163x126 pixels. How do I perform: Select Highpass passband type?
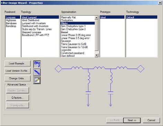pos(13,20)
